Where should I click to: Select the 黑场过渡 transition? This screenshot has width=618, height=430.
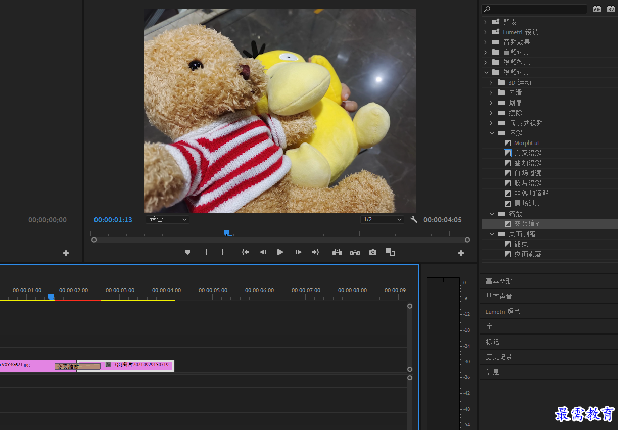528,203
